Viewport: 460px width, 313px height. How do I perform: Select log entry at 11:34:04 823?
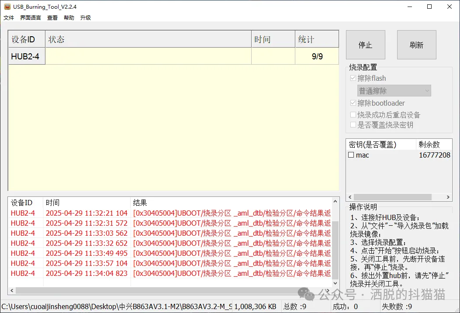point(170,273)
